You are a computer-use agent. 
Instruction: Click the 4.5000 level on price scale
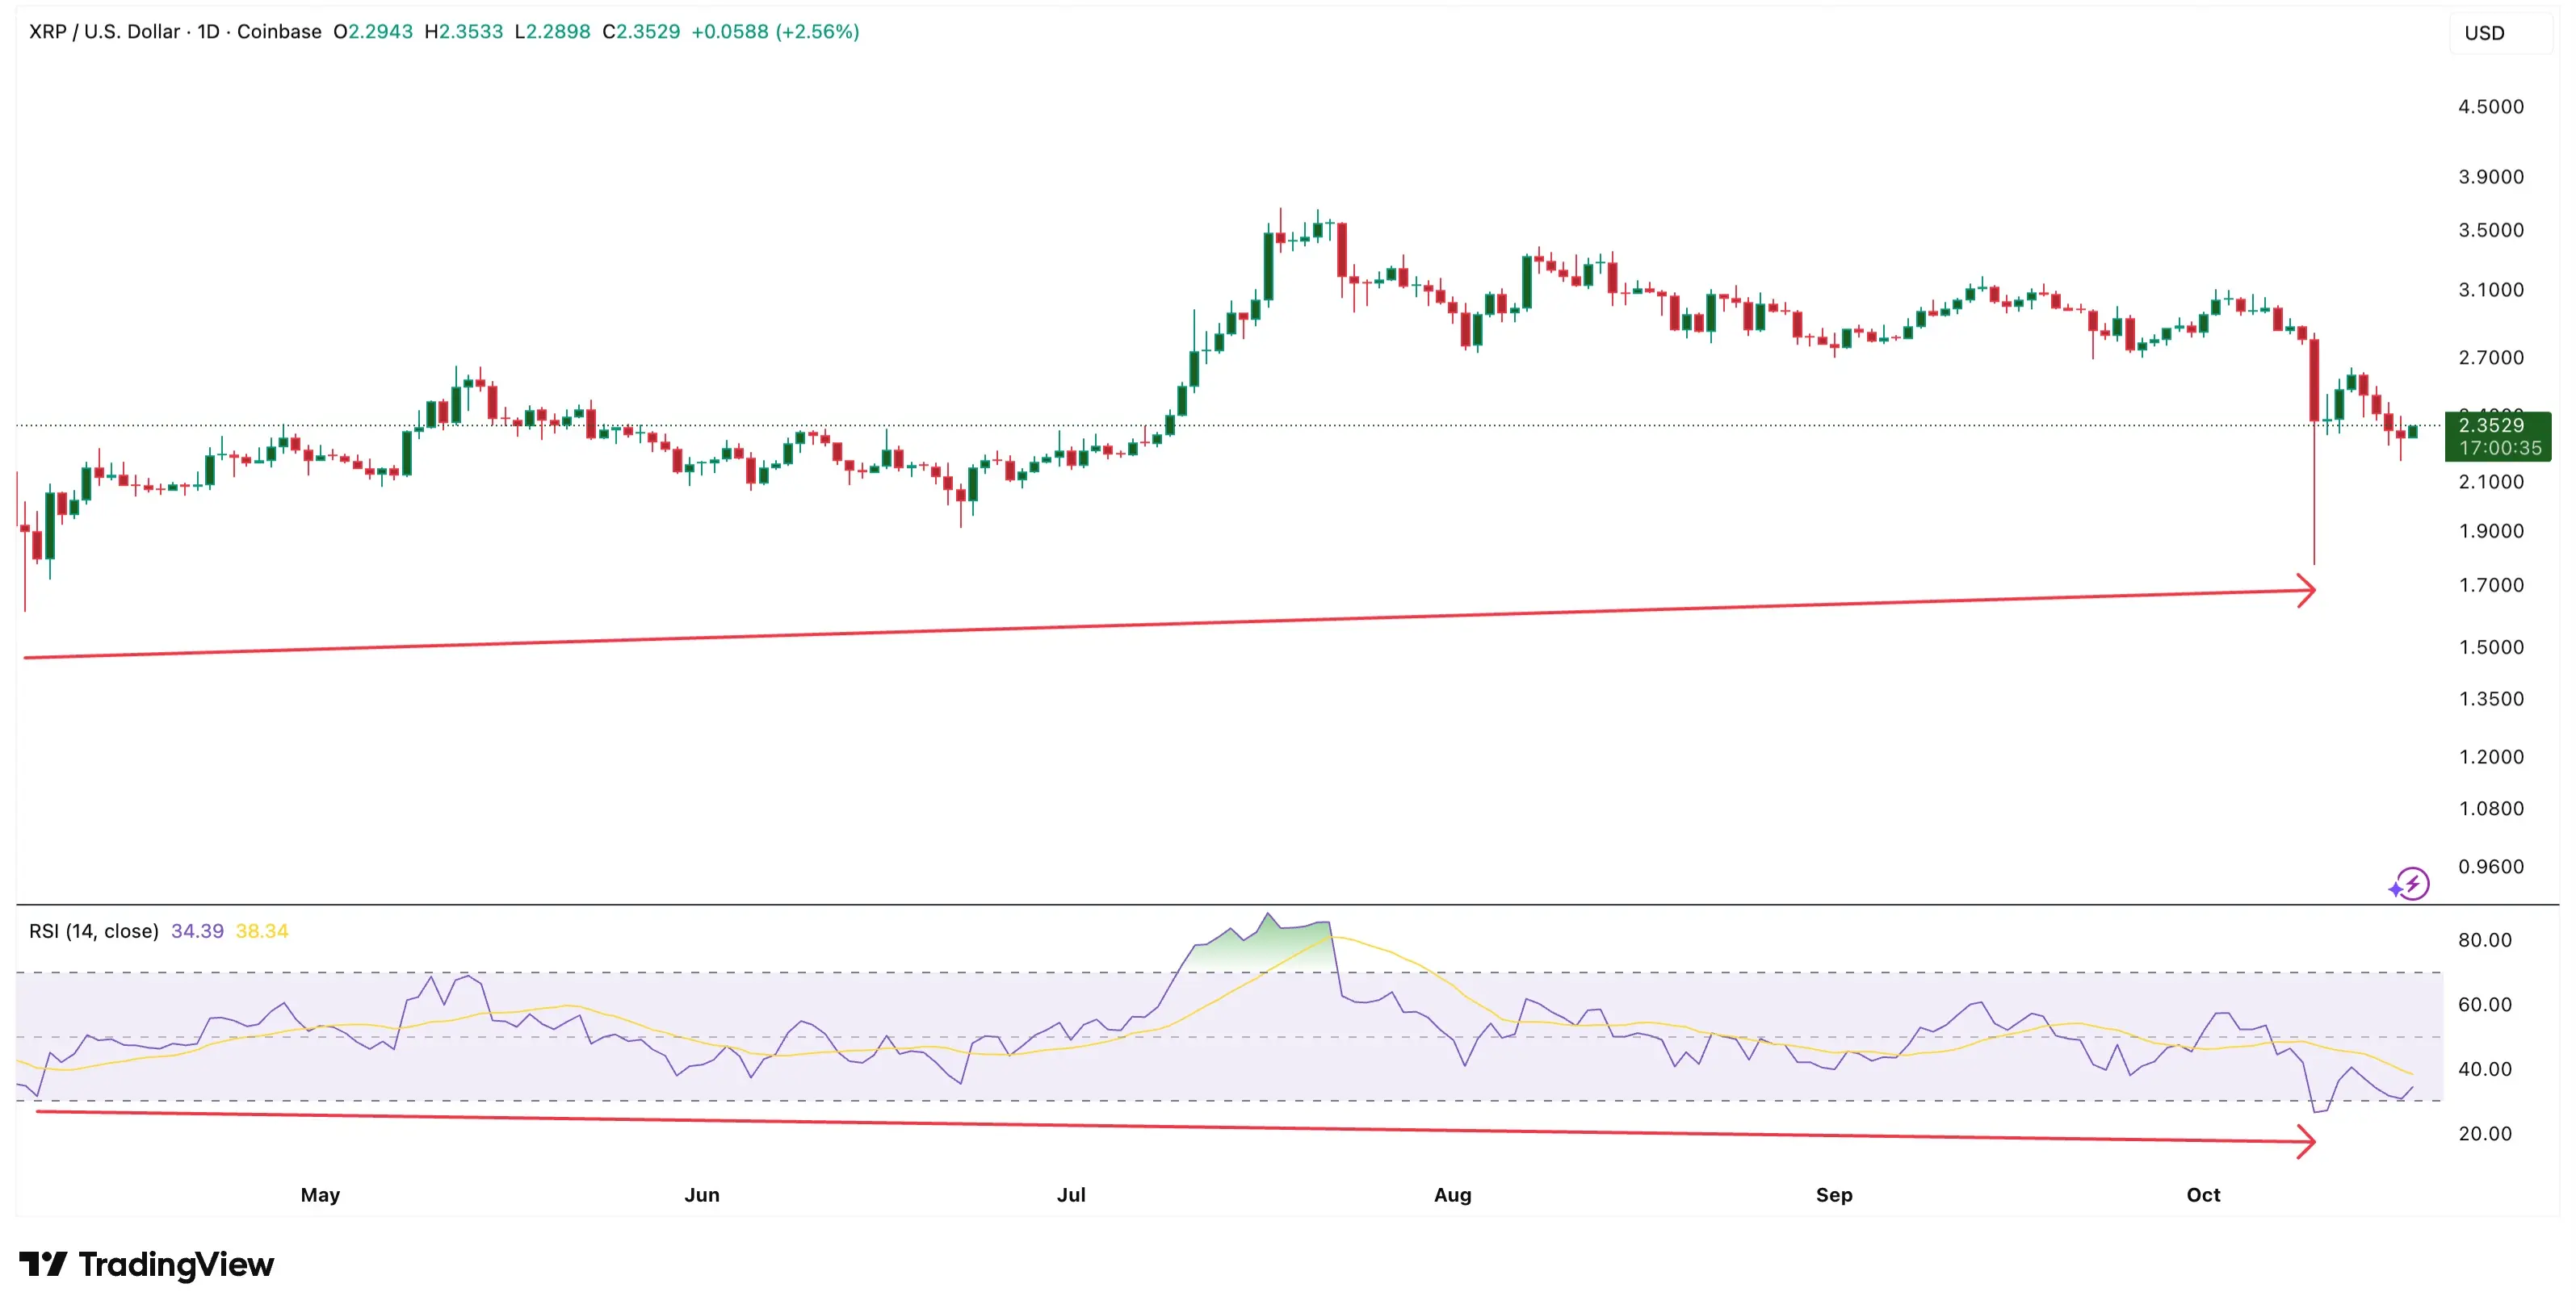point(2490,107)
